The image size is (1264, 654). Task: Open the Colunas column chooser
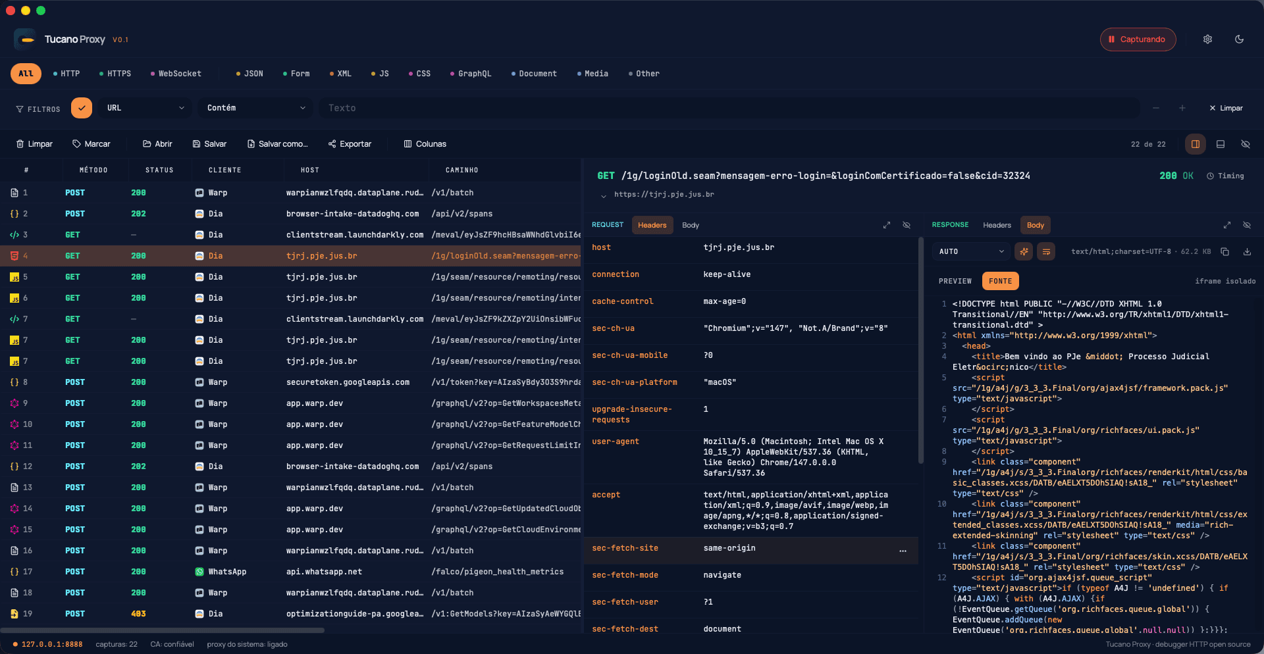coord(425,144)
